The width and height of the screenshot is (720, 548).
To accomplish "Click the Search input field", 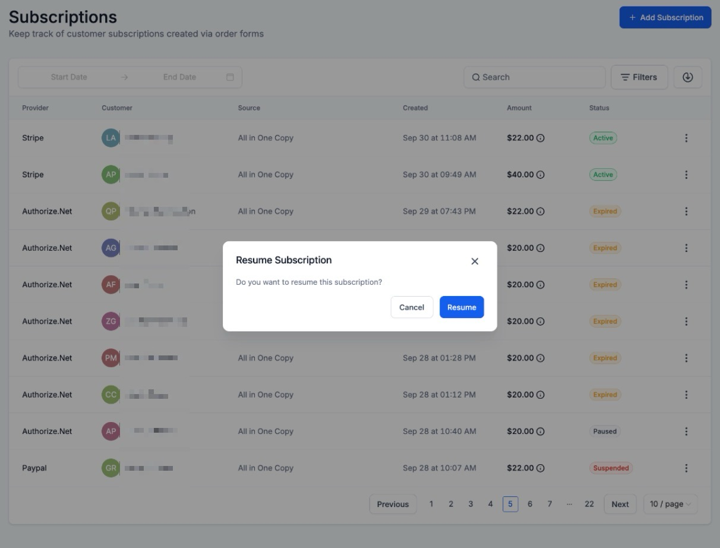I will point(535,77).
